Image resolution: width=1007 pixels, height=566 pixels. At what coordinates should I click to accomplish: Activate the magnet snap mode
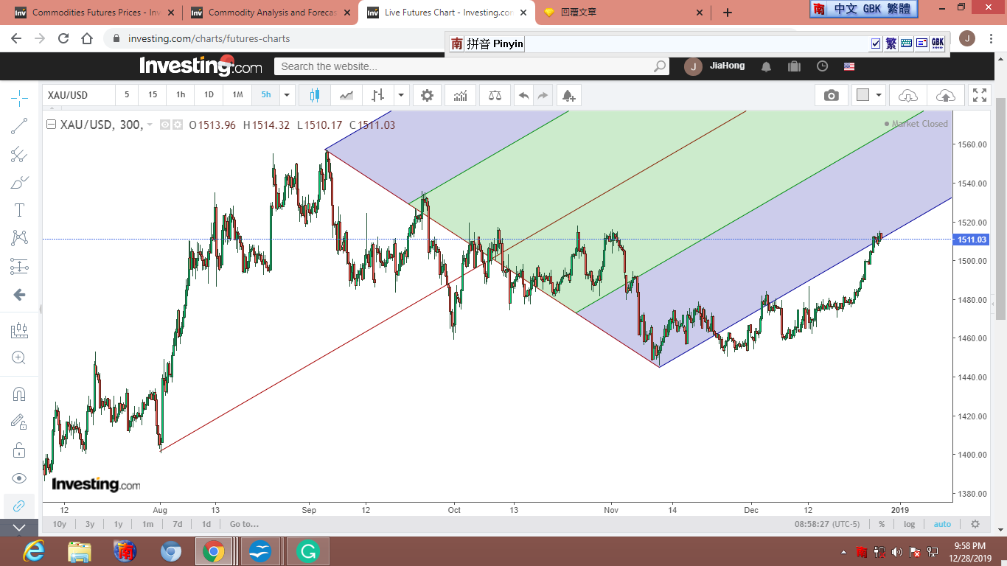tap(19, 394)
